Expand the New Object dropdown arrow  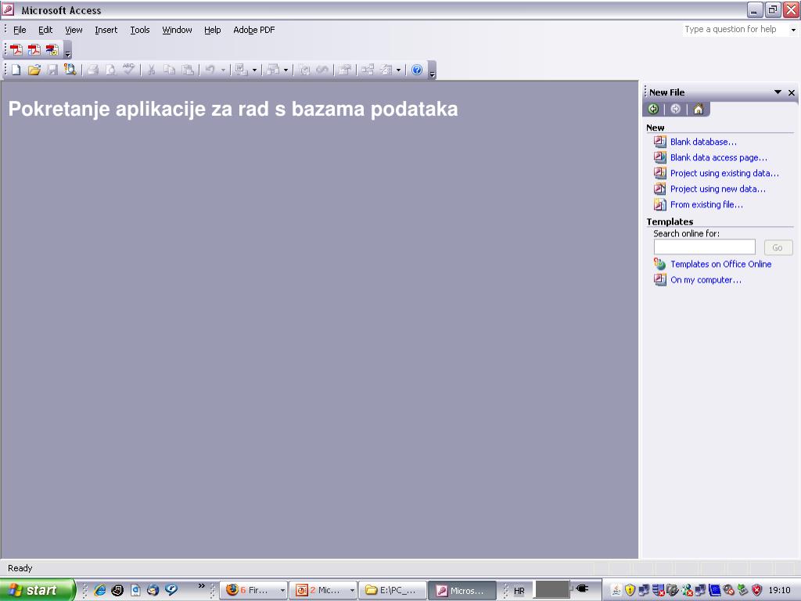(398, 70)
